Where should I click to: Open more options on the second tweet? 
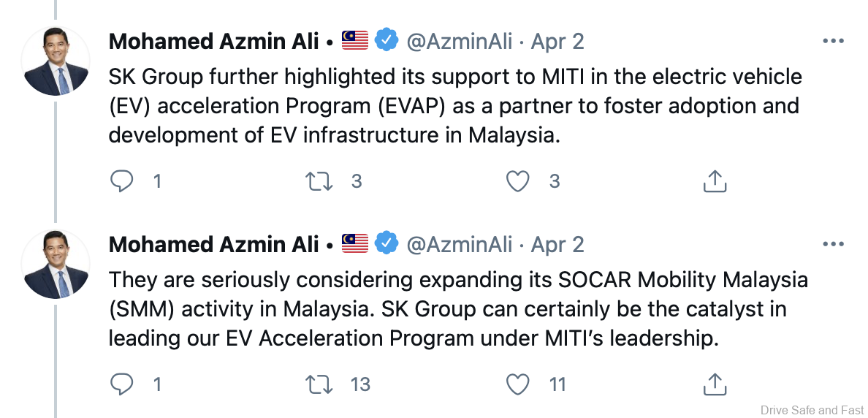tap(833, 244)
